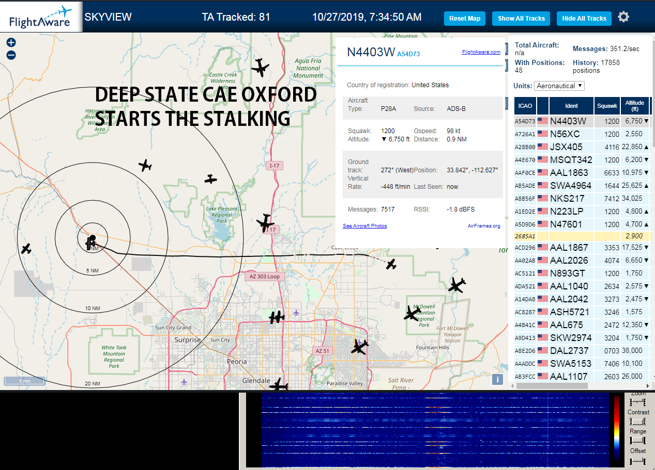
Task: Click the AZ 51 road shield
Action: 322,351
